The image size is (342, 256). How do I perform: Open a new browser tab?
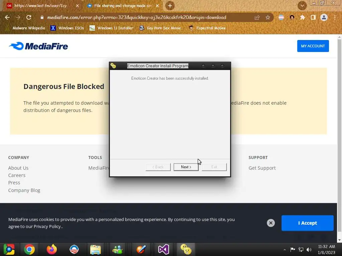(x=170, y=6)
